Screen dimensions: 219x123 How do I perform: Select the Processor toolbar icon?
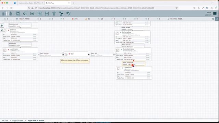pyautogui.click(x=18, y=14)
